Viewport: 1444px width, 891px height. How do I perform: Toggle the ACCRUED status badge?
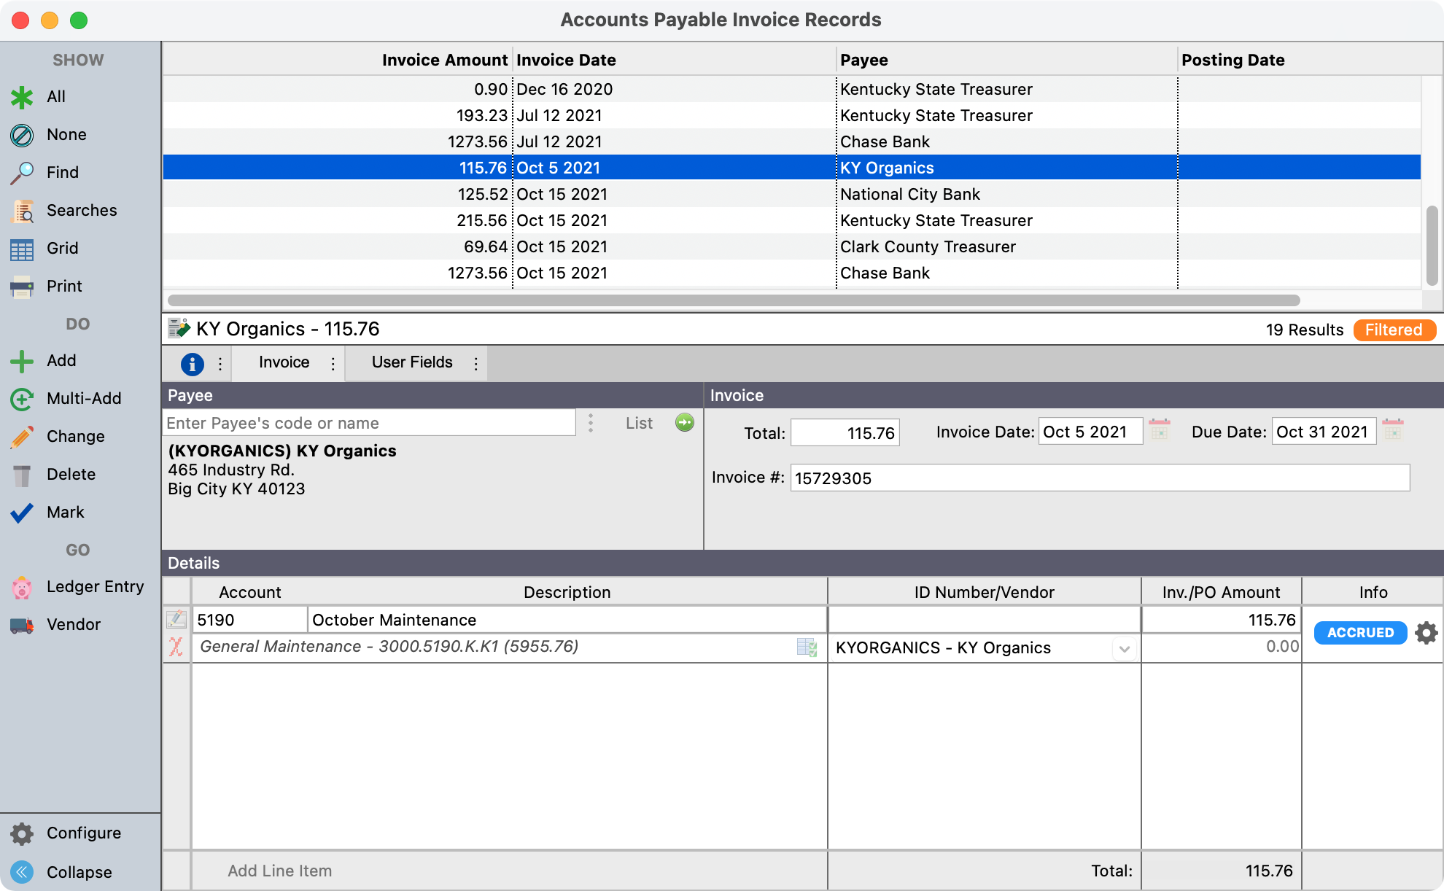coord(1359,633)
